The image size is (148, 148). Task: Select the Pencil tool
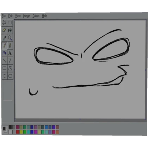4,45
